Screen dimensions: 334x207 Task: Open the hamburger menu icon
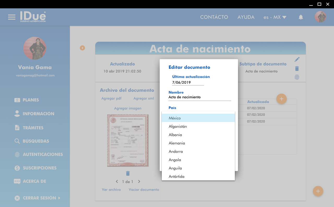click(x=12, y=17)
